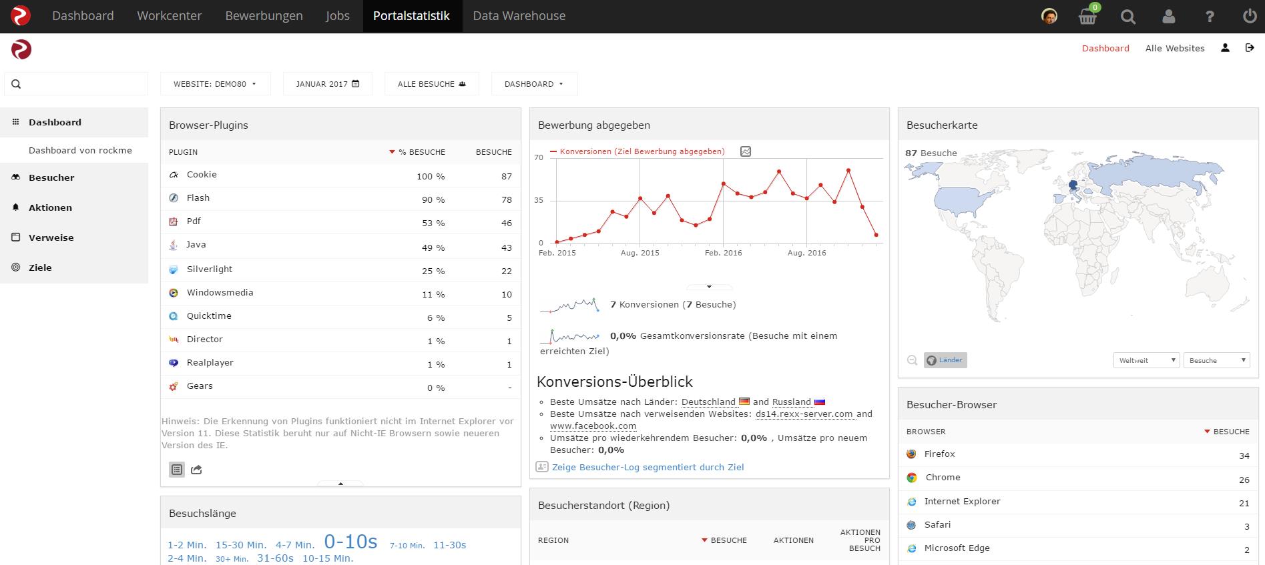Click the conversions sparkline thumbnail
Viewport: 1265px width, 565px height.
pyautogui.click(x=569, y=306)
